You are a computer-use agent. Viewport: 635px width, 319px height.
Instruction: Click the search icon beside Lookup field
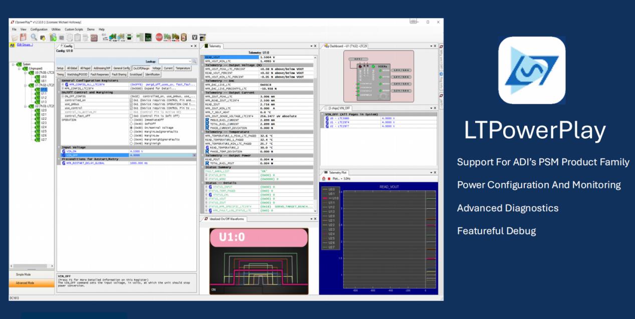click(195, 61)
